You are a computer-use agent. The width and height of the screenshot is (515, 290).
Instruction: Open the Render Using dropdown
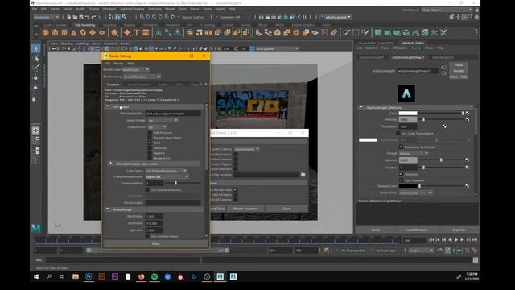[142, 77]
